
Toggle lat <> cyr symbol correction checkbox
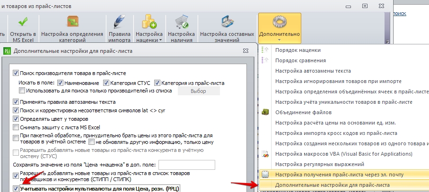click(16, 110)
